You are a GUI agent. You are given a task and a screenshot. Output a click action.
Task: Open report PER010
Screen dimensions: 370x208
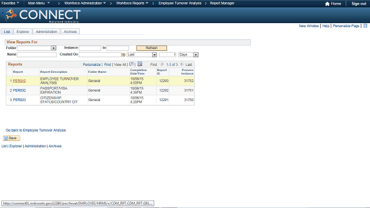(19, 81)
